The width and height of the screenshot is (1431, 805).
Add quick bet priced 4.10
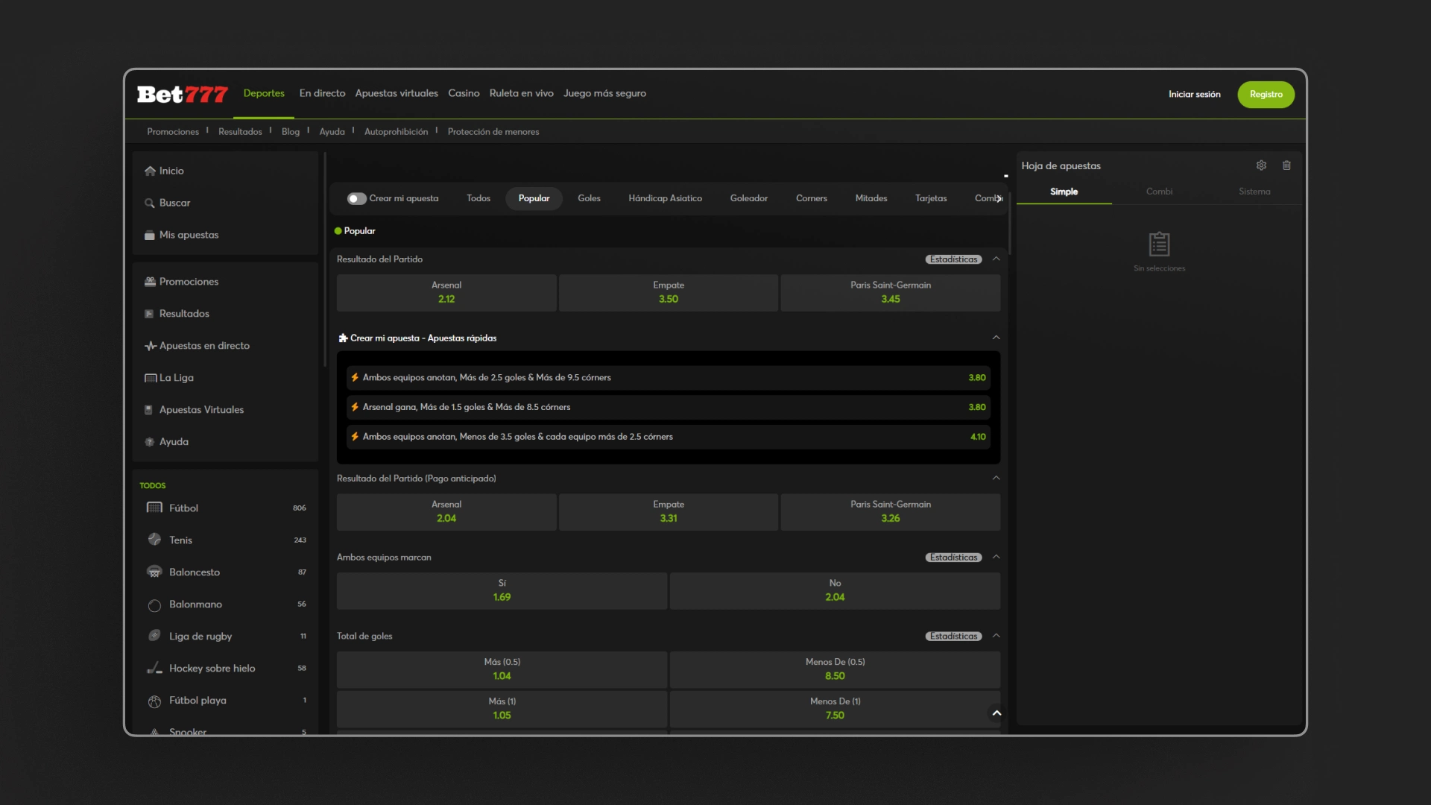coord(669,437)
